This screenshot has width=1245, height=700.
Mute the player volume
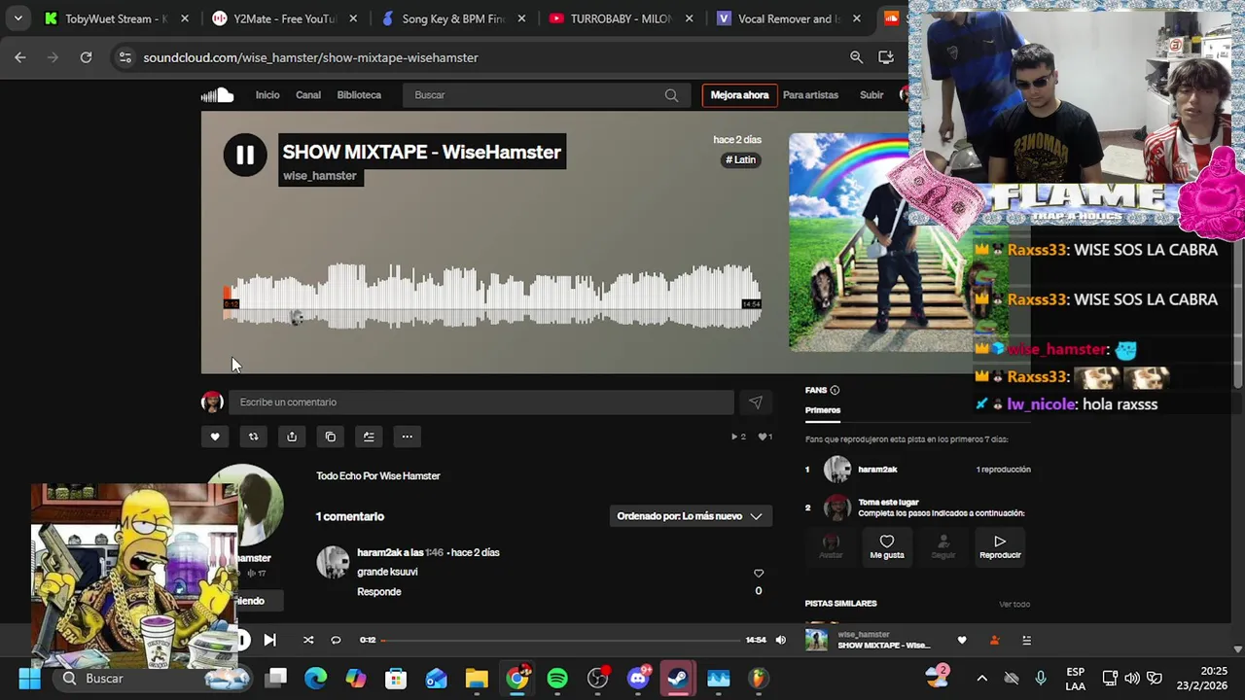[780, 640]
